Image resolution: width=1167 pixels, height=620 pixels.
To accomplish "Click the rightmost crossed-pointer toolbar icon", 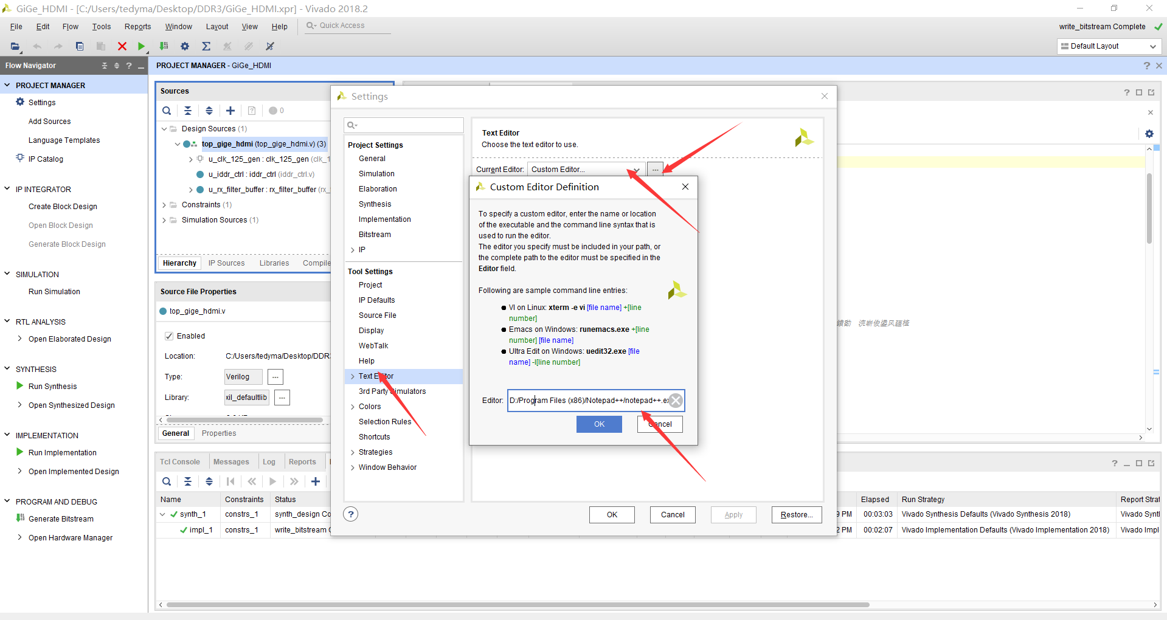I will tap(270, 46).
